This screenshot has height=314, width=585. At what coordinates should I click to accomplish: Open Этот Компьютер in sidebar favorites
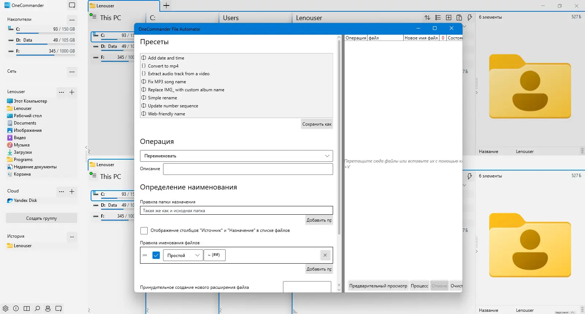click(27, 101)
